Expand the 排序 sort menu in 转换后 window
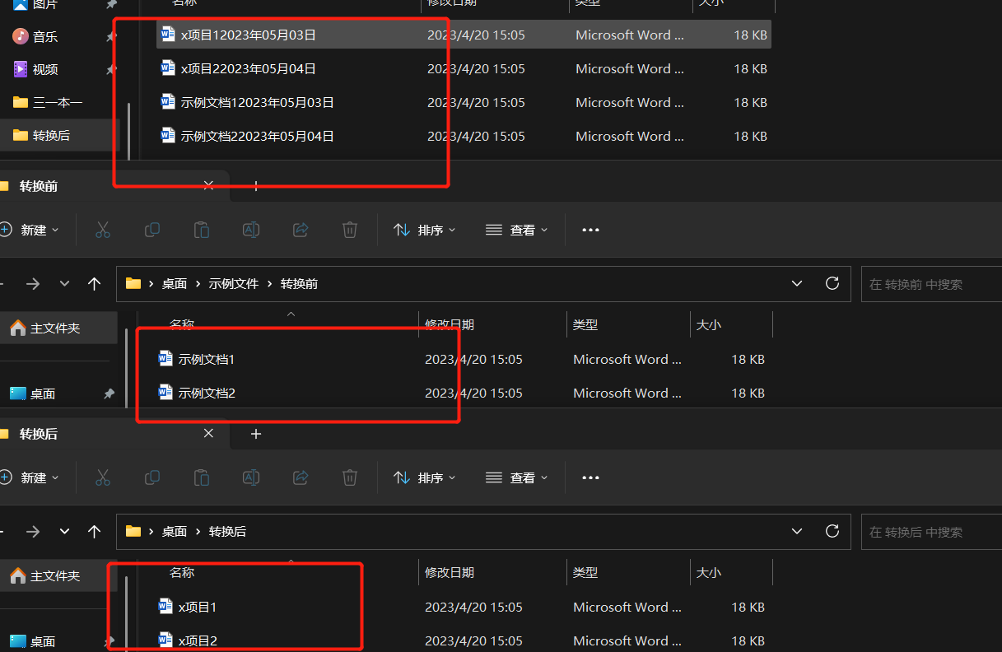The height and width of the screenshot is (652, 1002). point(425,477)
